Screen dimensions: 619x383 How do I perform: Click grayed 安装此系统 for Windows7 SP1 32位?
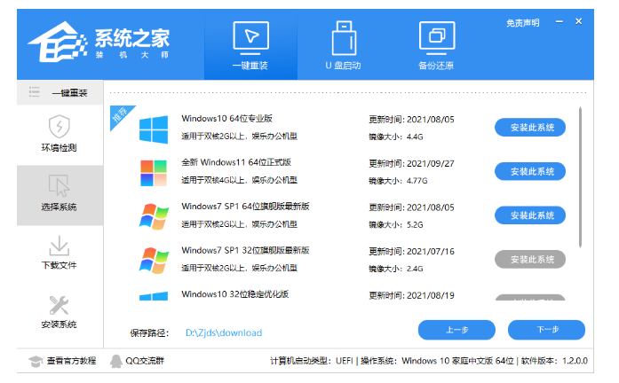pos(530,259)
